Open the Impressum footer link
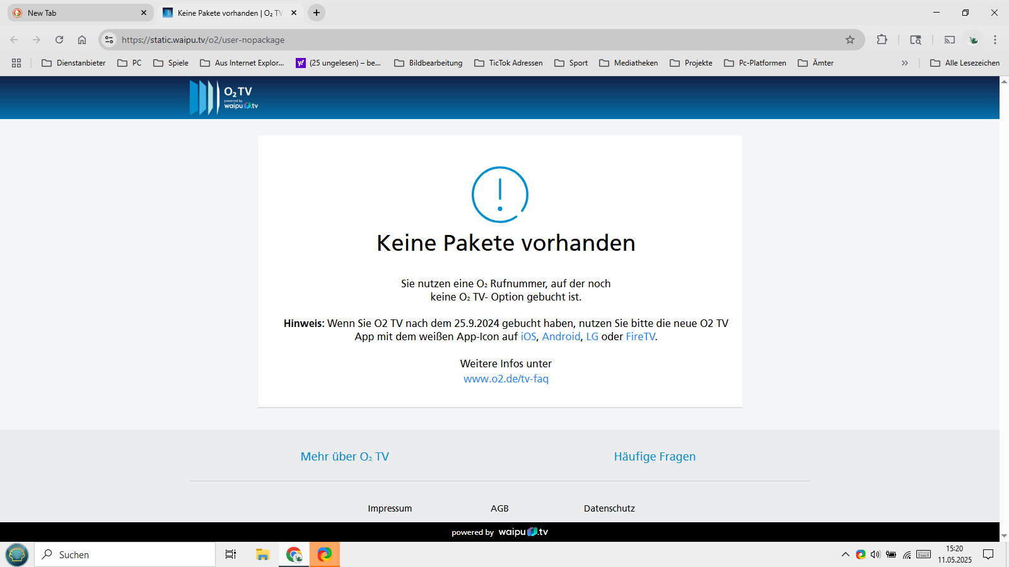This screenshot has width=1009, height=567. 390,508
